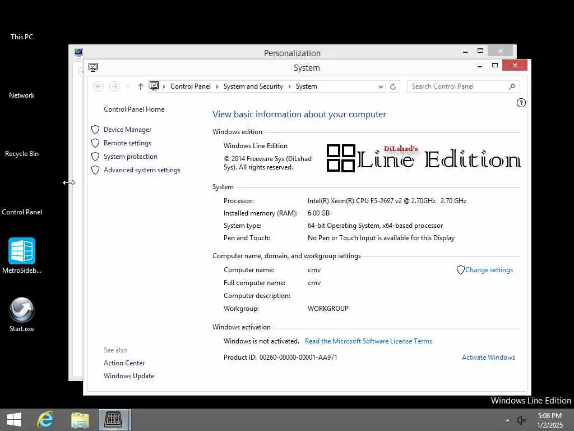Click the muted speaker tray icon
Viewport: 574px width, 431px height.
tap(521, 420)
